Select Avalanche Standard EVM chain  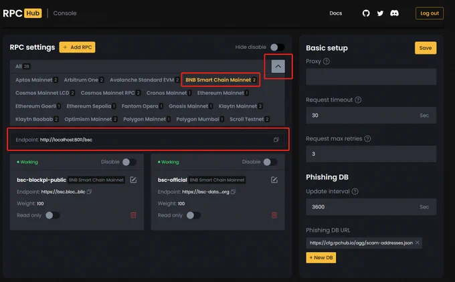click(x=145, y=80)
